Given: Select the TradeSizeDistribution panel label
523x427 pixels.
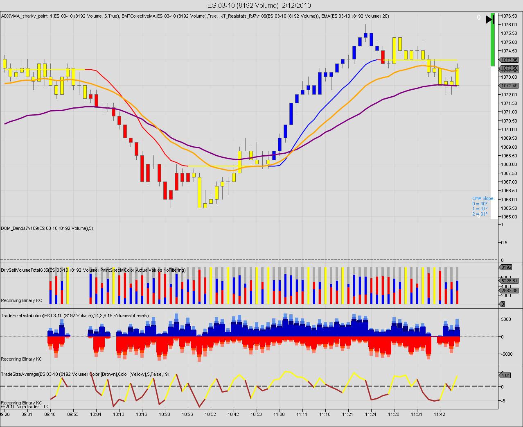Looking at the screenshot, I should [75, 316].
